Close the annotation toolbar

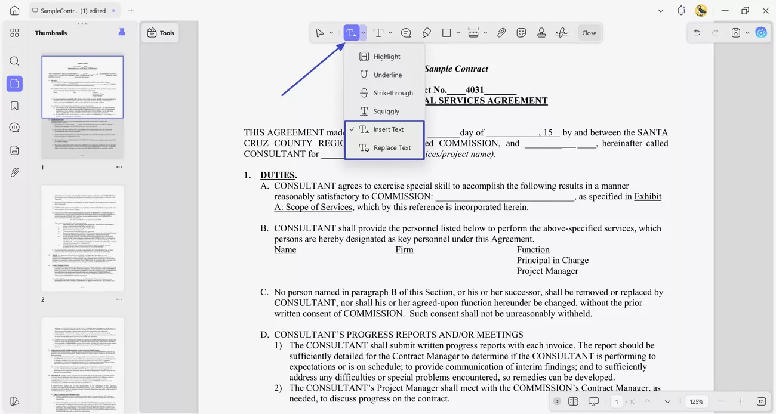(x=589, y=32)
